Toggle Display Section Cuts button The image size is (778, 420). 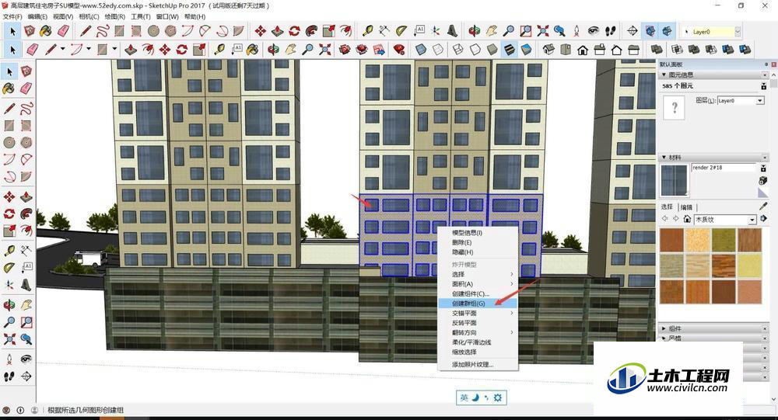click(x=668, y=31)
